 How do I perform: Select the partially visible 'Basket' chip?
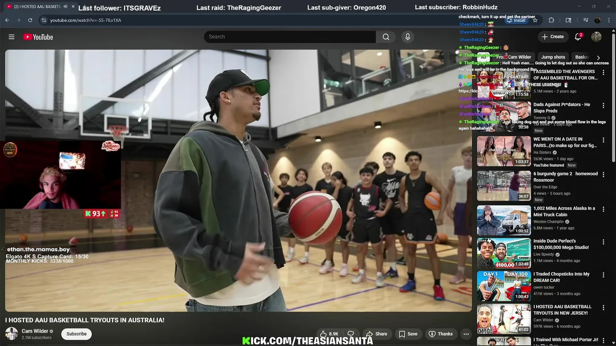(581, 57)
